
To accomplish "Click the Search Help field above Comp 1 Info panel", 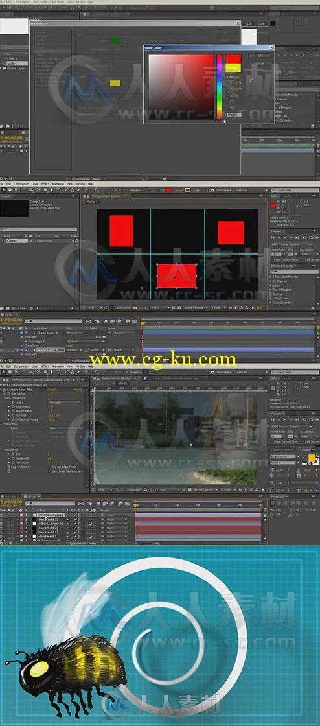I will point(295,190).
